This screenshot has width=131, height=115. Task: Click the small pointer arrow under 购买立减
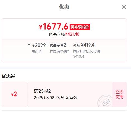[x=66, y=38]
